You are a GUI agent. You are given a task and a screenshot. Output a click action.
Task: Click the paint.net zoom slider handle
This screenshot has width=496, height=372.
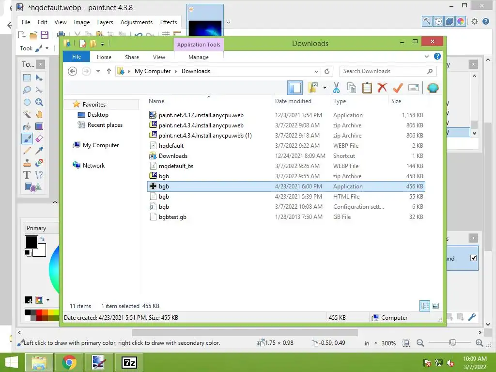coord(453,343)
